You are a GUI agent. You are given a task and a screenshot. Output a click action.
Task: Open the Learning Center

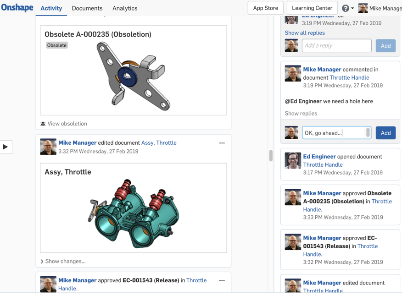pos(312,8)
